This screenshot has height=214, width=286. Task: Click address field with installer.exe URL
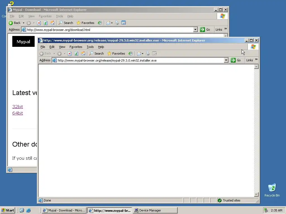coord(138,60)
